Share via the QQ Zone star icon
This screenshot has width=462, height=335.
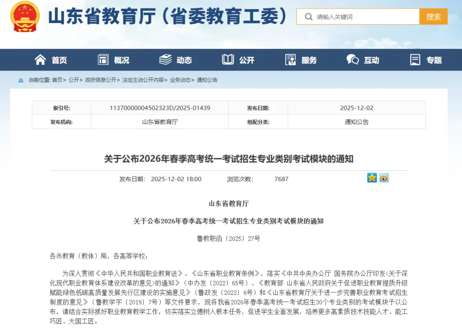[x=372, y=178]
